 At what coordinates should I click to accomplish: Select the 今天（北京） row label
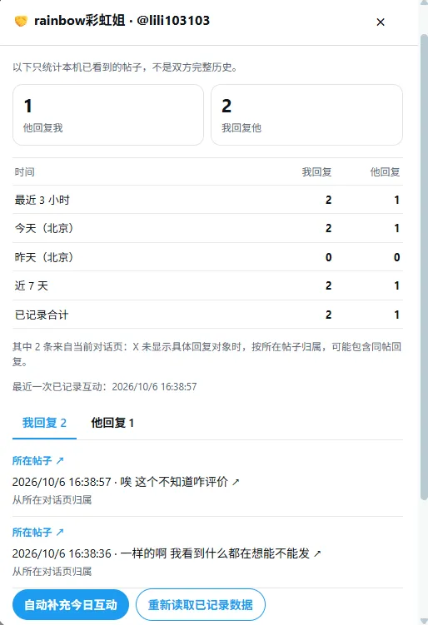44,228
